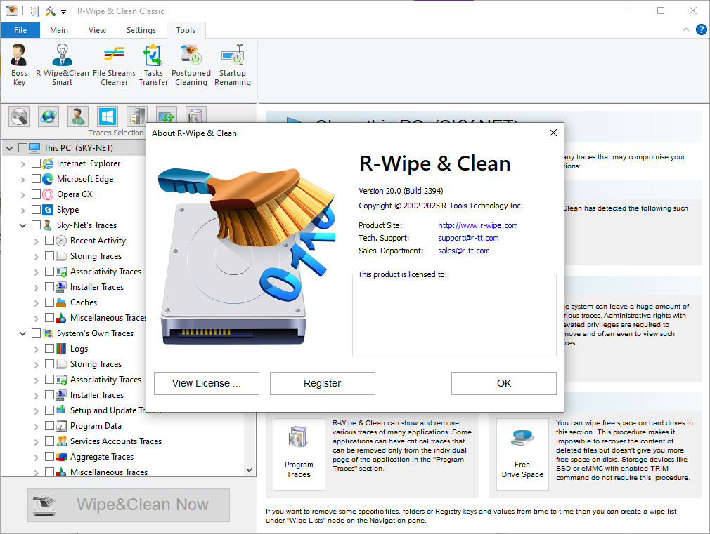Open Tasks Transfer tool
The height and width of the screenshot is (534, 710).
point(153,65)
